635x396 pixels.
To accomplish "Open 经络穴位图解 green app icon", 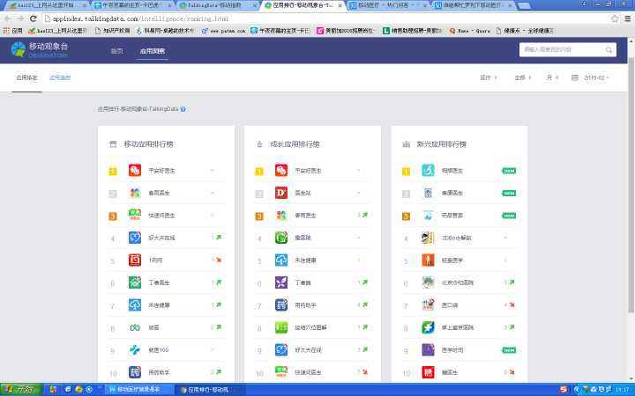I will 281,327.
